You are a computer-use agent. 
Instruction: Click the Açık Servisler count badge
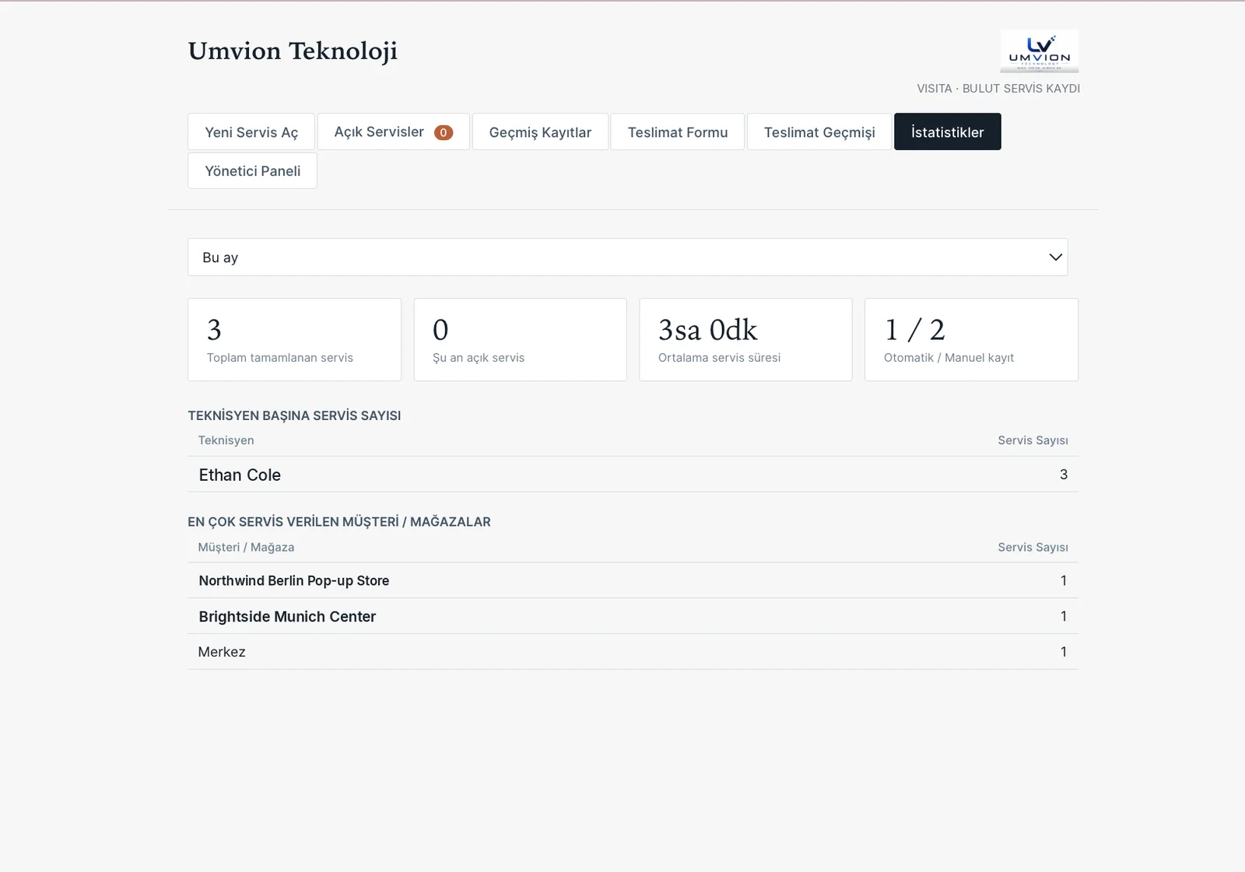444,132
